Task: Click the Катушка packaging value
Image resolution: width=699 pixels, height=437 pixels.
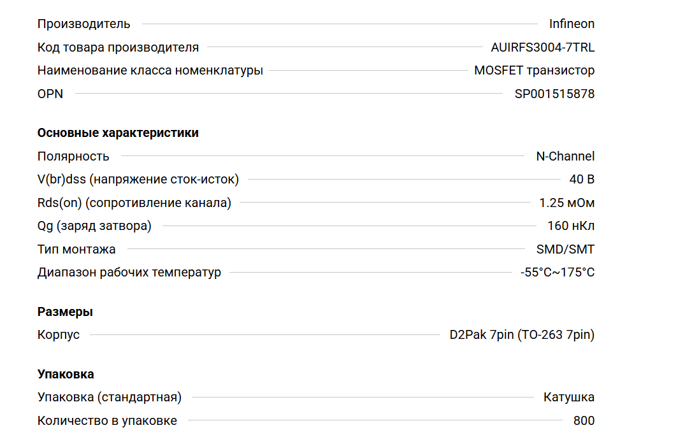Action: click(x=568, y=398)
